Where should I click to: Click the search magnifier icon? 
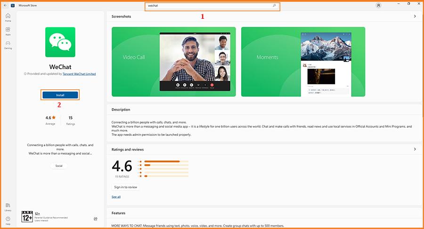274,5
